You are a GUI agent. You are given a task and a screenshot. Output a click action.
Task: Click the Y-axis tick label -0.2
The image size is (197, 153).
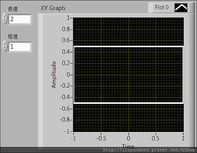pos(65,86)
